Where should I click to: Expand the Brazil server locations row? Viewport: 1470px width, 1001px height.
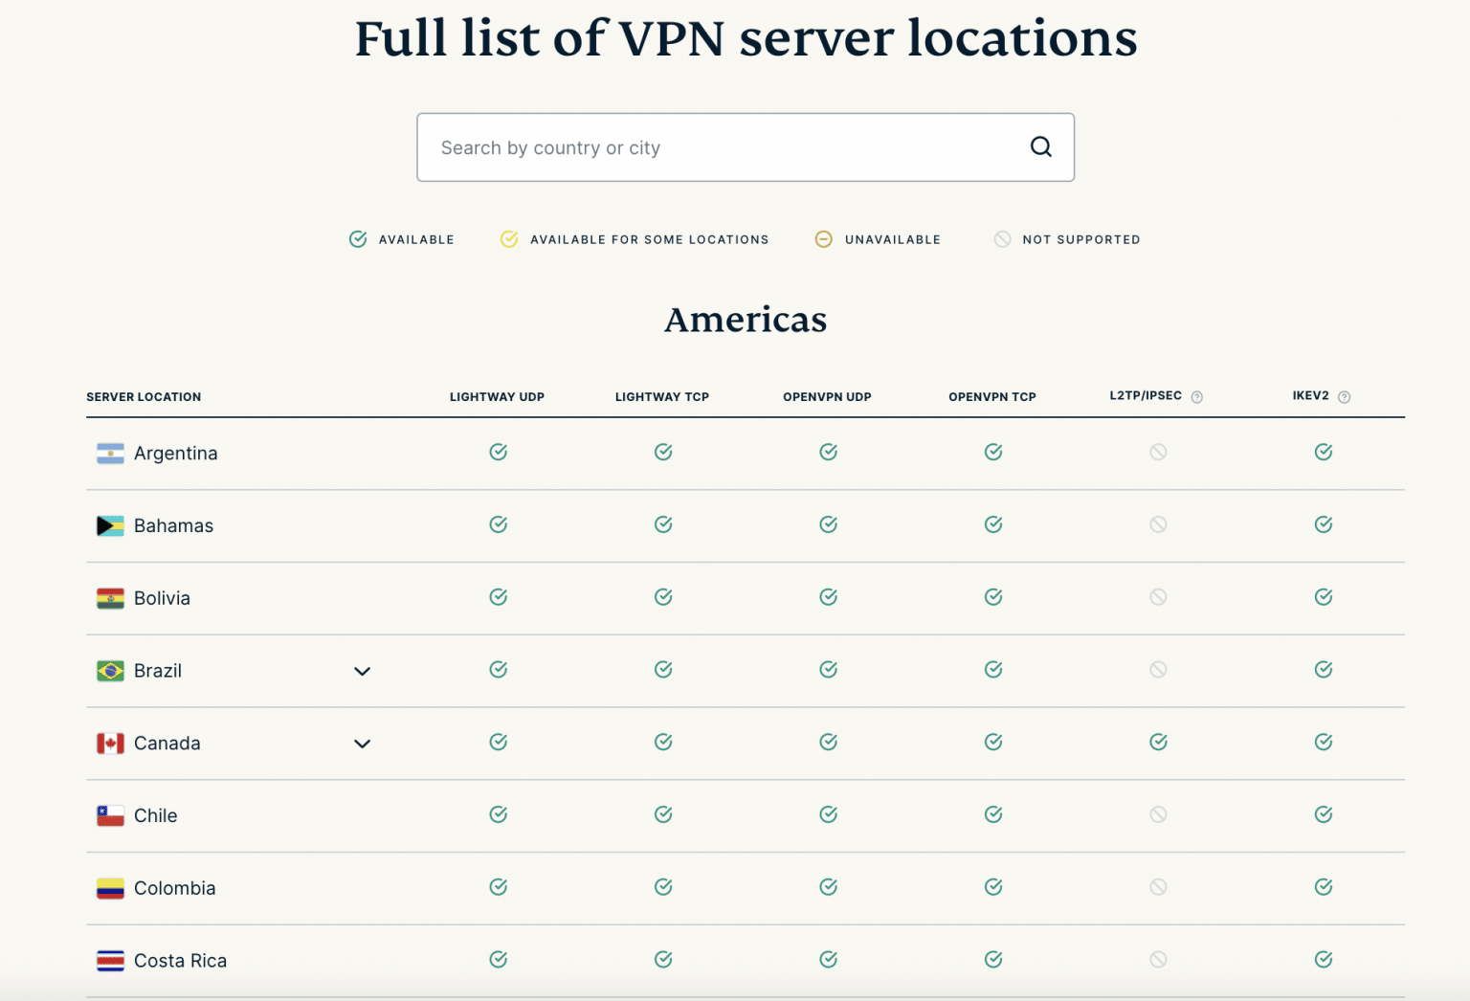click(x=362, y=671)
